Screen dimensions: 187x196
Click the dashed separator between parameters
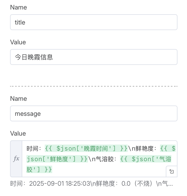coord(93,86)
